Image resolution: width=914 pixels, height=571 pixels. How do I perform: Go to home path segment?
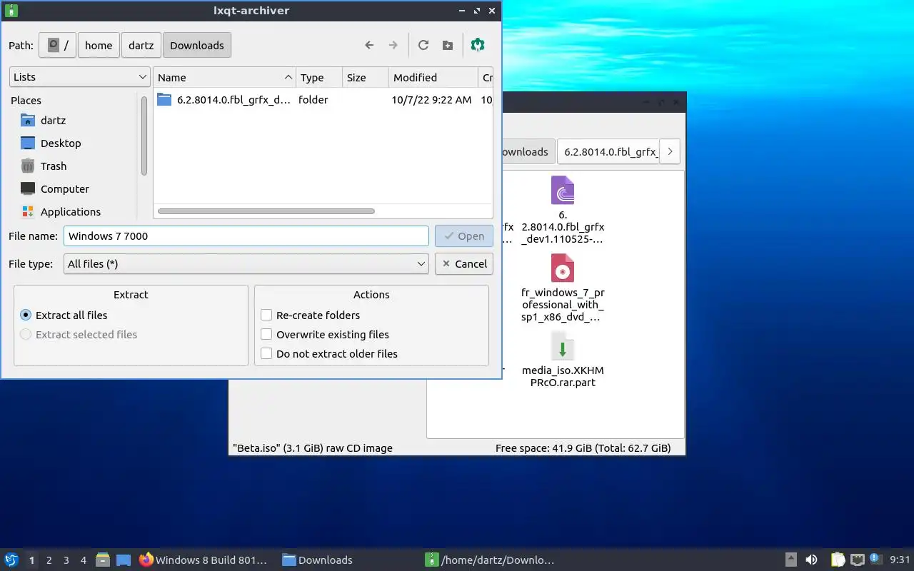[x=99, y=45]
